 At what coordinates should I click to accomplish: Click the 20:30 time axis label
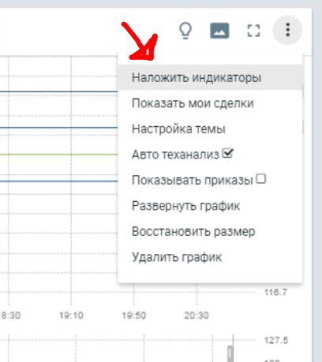point(197,315)
